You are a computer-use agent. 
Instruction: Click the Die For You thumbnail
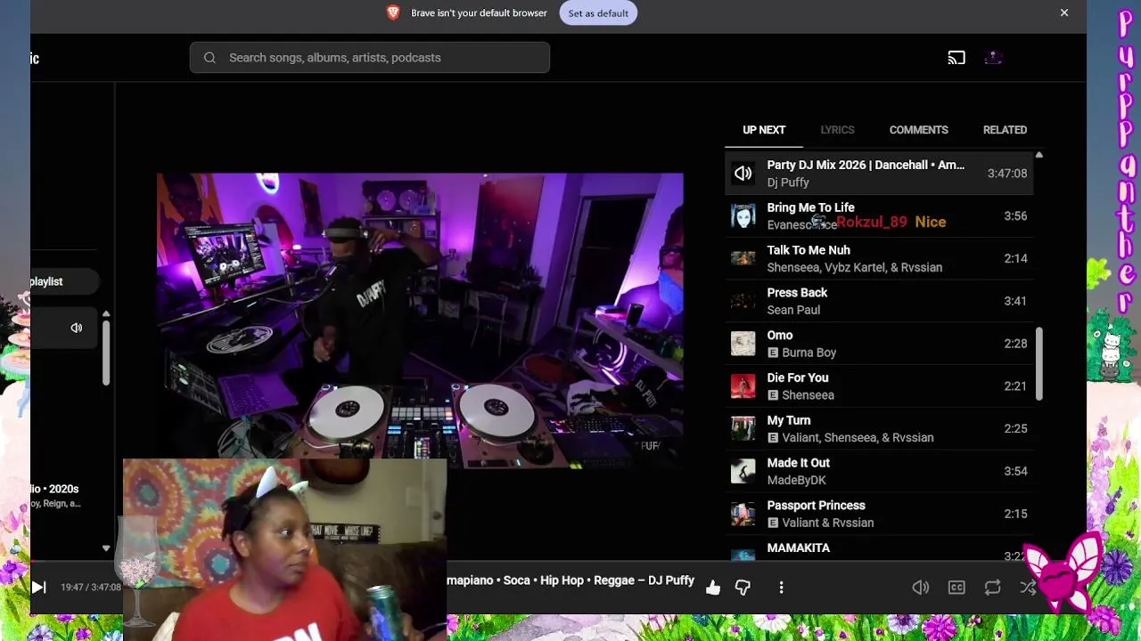click(x=743, y=386)
